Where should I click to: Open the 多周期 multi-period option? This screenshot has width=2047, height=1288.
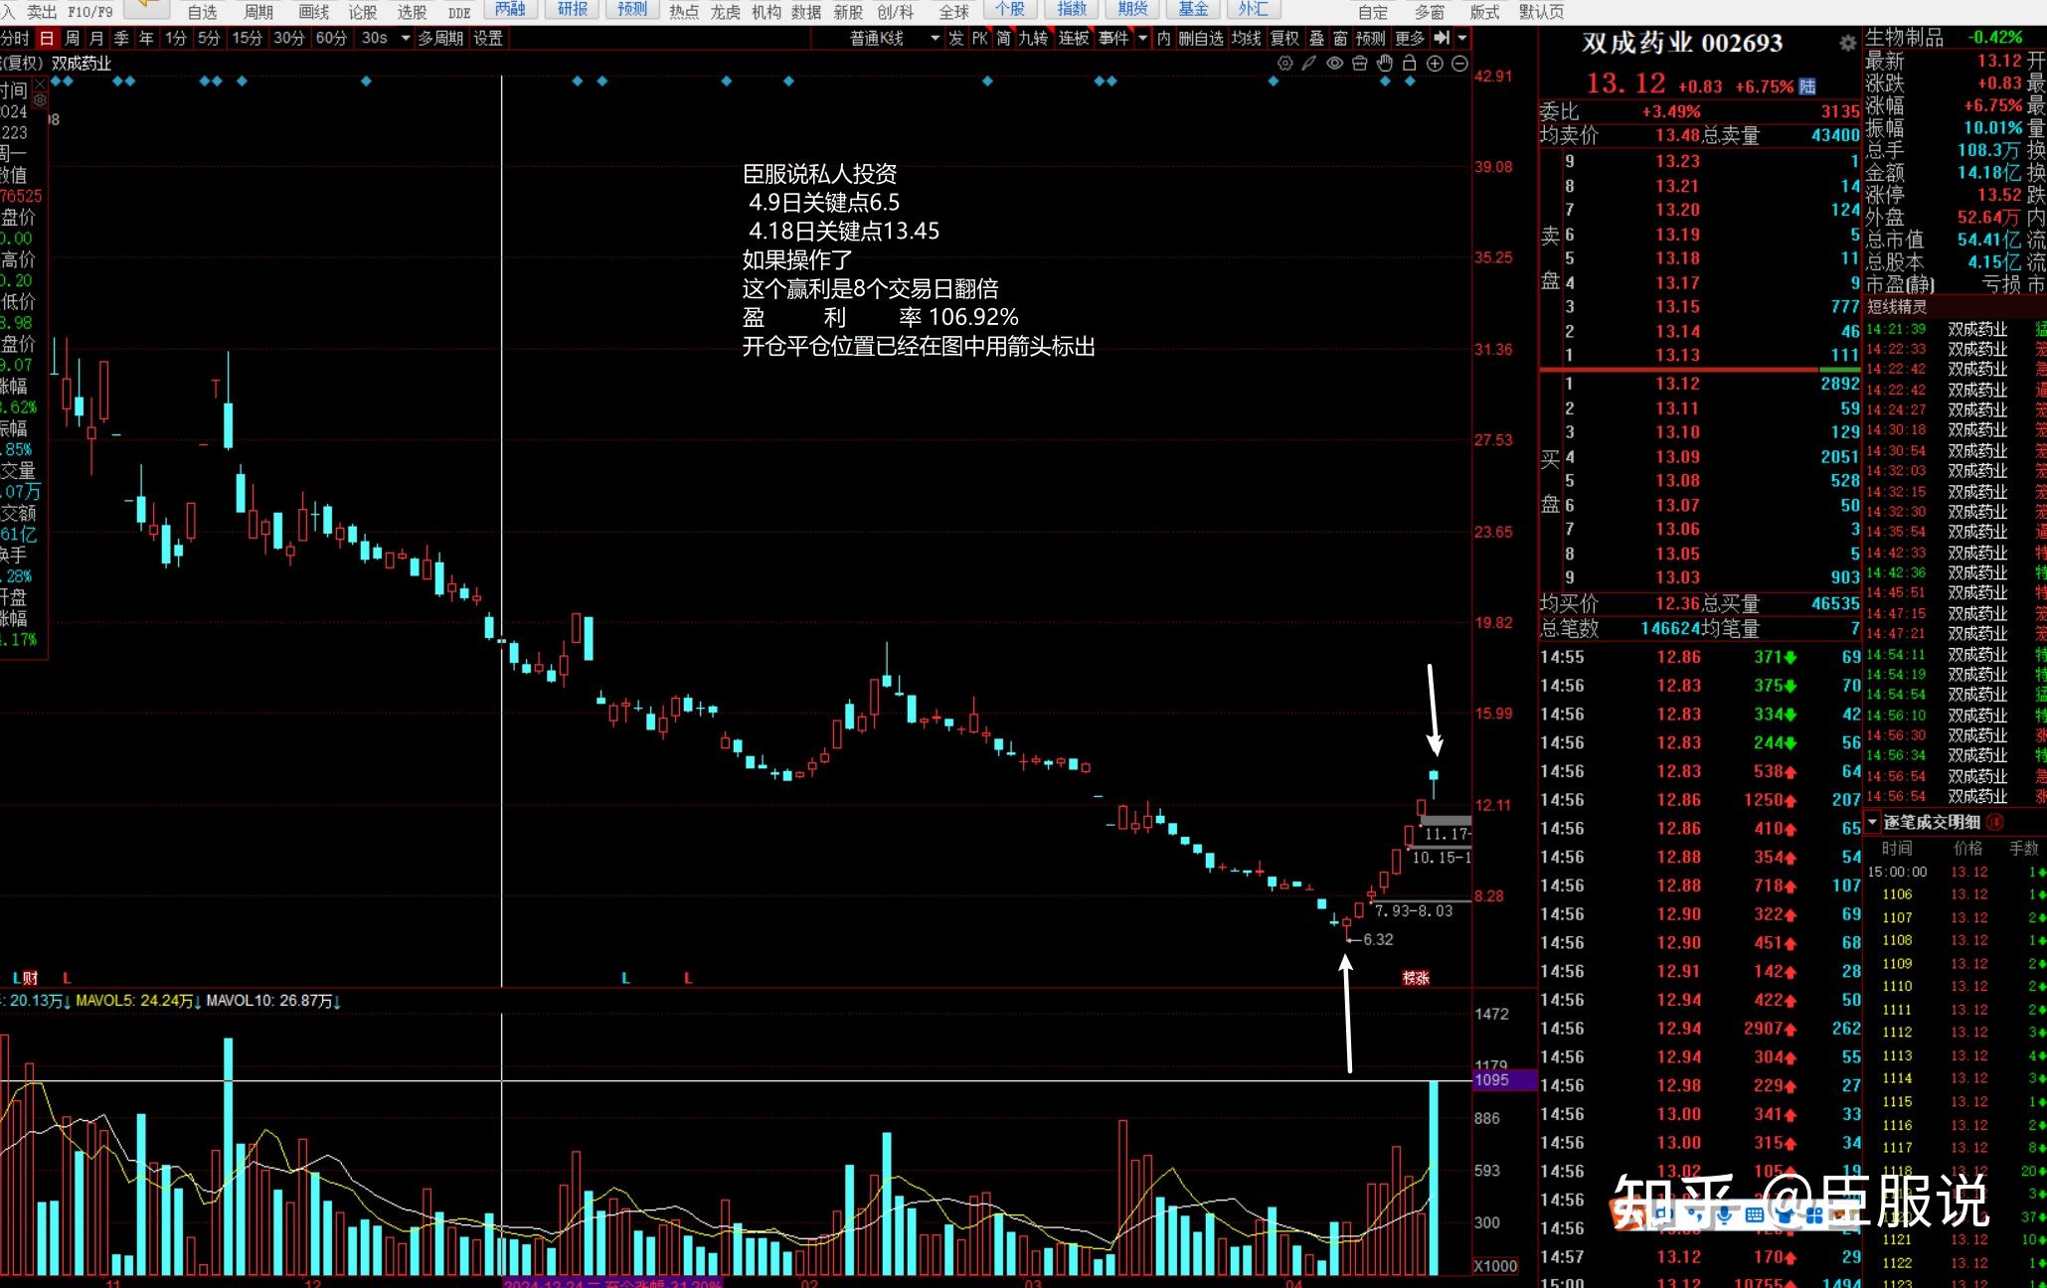click(440, 38)
